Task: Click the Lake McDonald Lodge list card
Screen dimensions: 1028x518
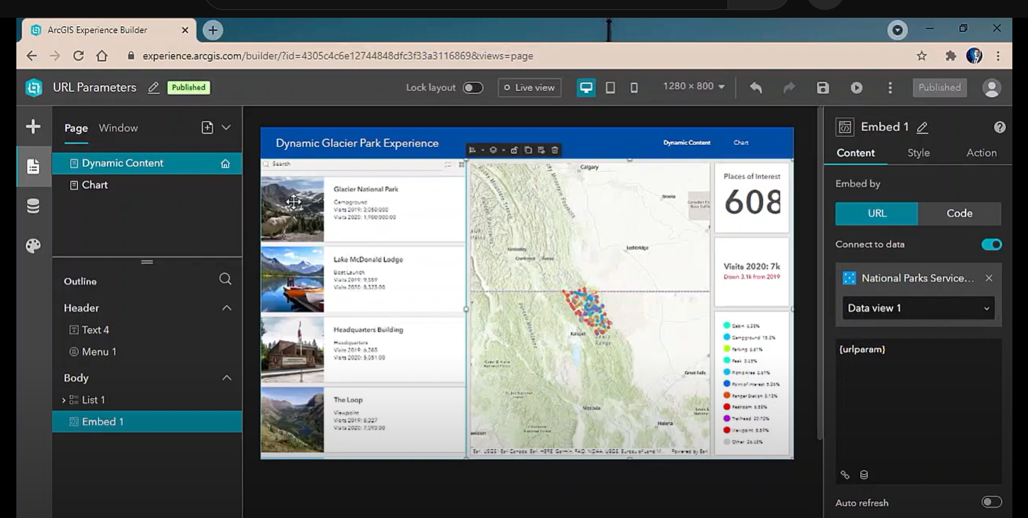Action: (362, 279)
